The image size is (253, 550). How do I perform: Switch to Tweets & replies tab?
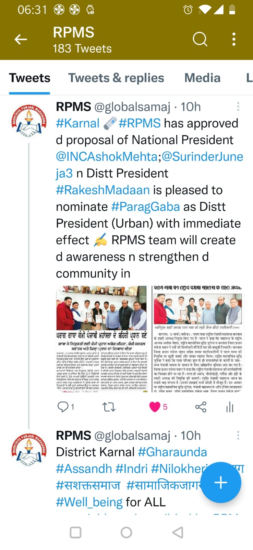[x=116, y=78]
